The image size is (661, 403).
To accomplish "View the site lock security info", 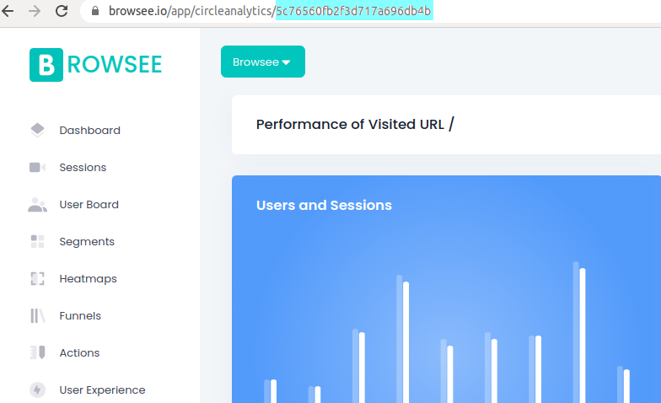I will 95,11.
